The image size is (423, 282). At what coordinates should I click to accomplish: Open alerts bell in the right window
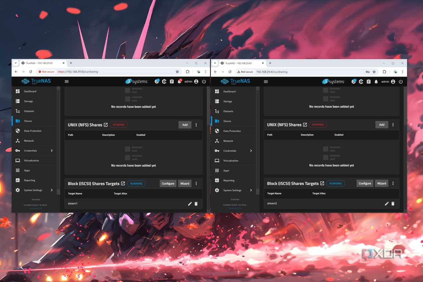pos(376,82)
